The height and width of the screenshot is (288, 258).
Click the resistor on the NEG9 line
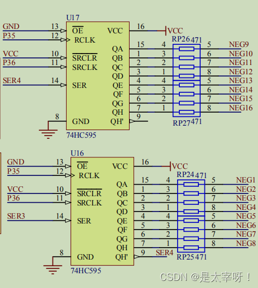[x=186, y=49]
